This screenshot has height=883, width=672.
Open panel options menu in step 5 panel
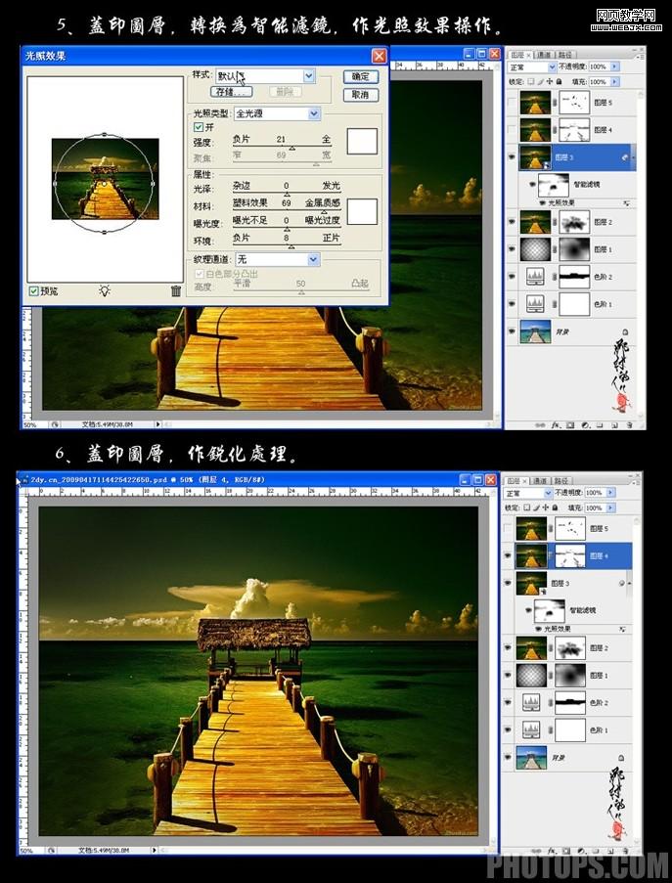coord(640,55)
